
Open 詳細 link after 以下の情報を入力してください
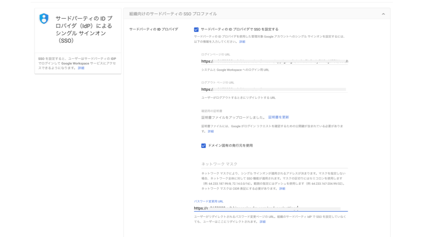coord(242,42)
